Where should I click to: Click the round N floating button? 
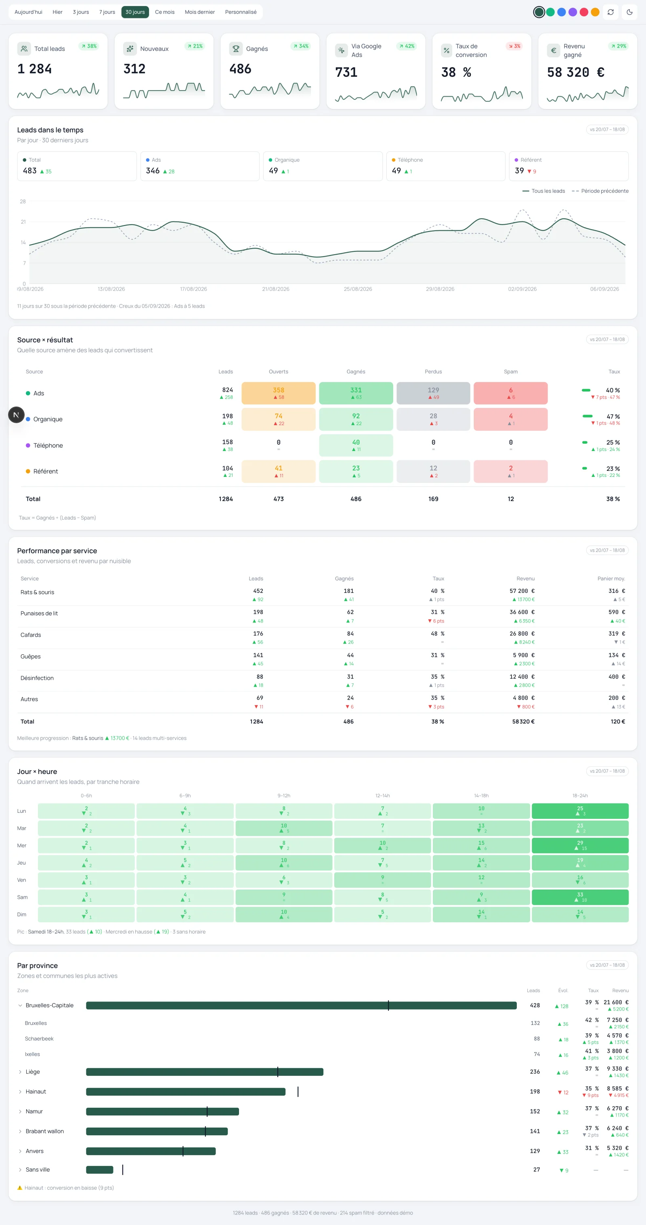[16, 415]
